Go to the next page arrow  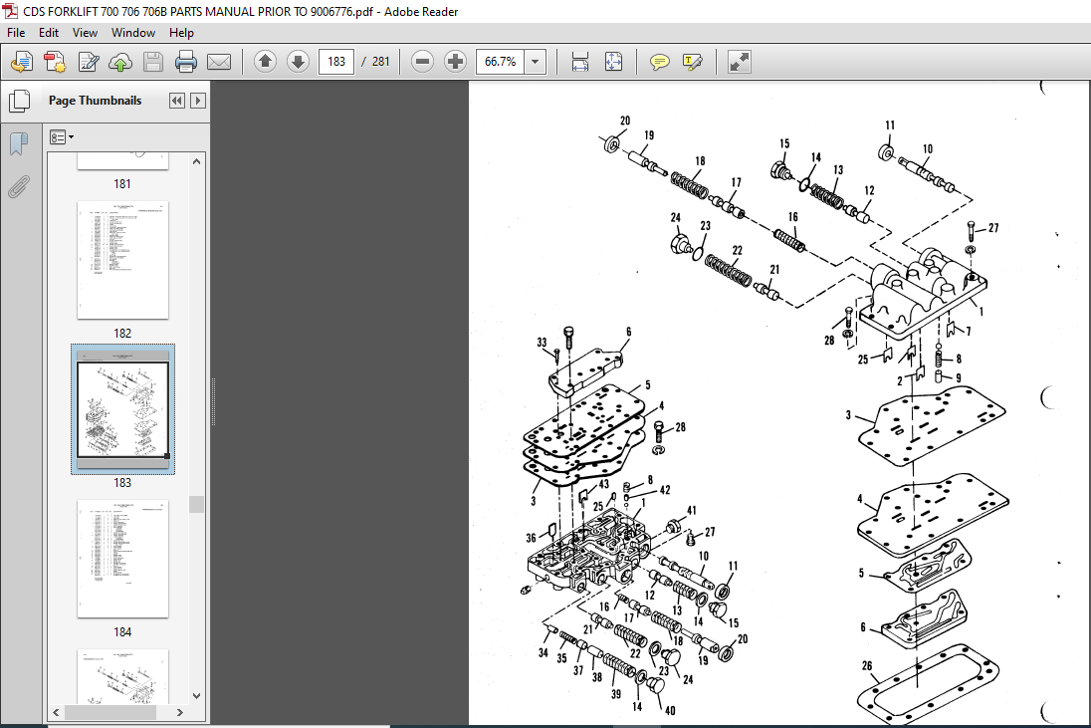pyautogui.click(x=298, y=61)
